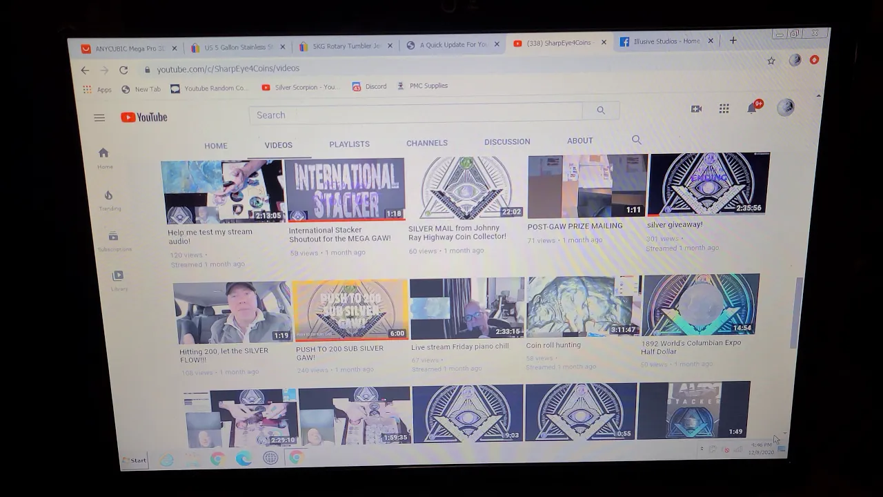Open the channel ABOUT tab
883x497 pixels.
point(580,141)
